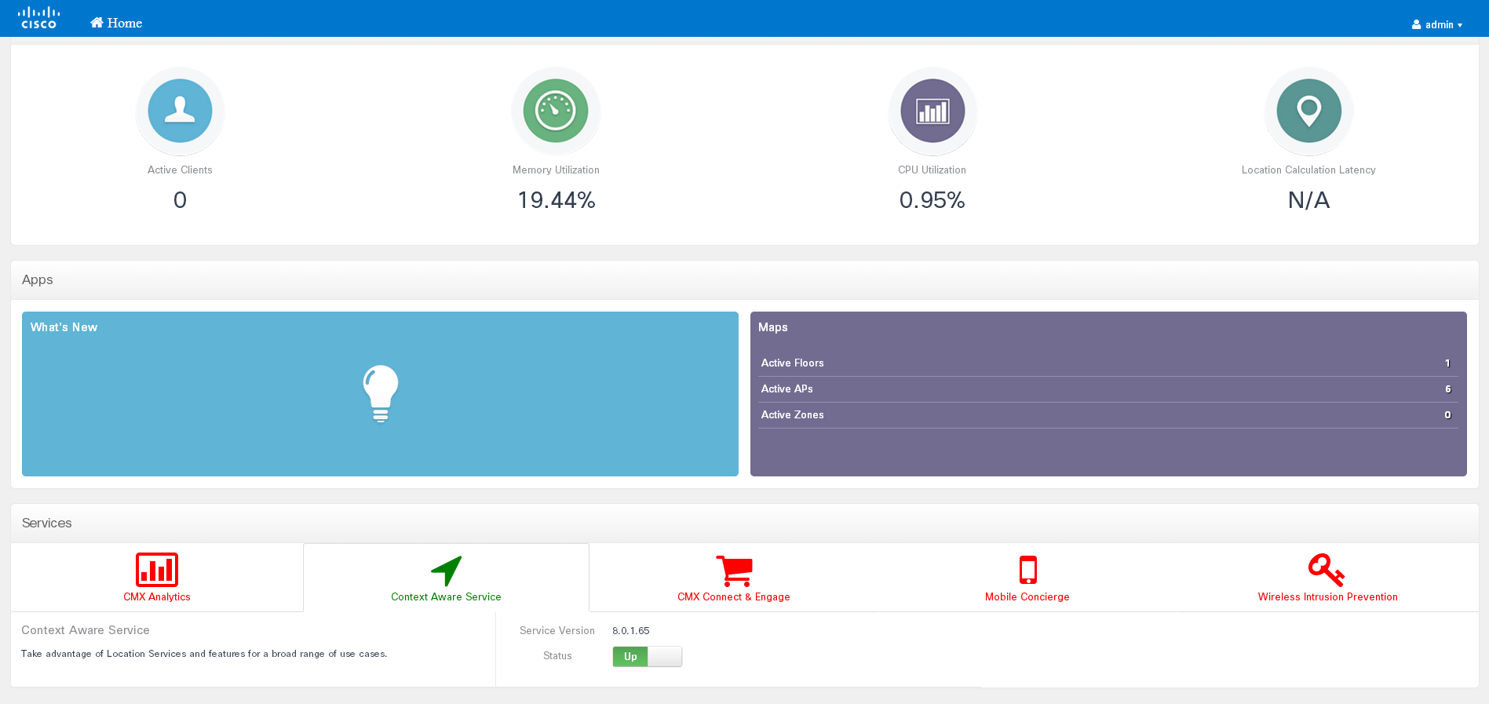Click the Location Calculation Latency pin icon

click(x=1308, y=111)
